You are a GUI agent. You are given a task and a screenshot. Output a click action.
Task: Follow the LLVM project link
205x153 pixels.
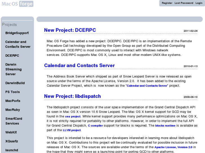[72, 130]
